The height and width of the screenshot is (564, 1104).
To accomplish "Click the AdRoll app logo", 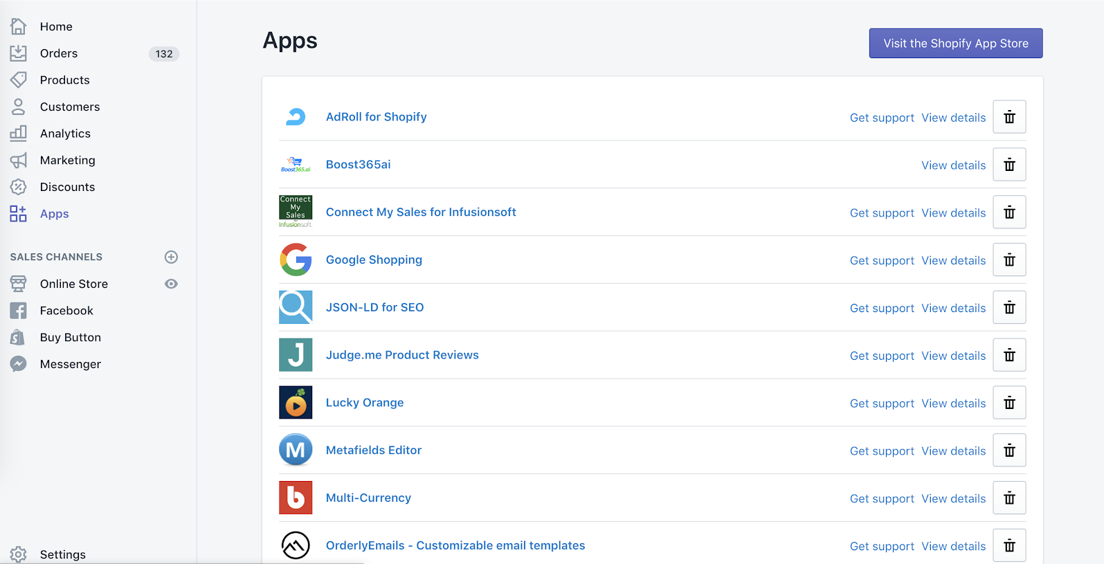I will click(296, 117).
